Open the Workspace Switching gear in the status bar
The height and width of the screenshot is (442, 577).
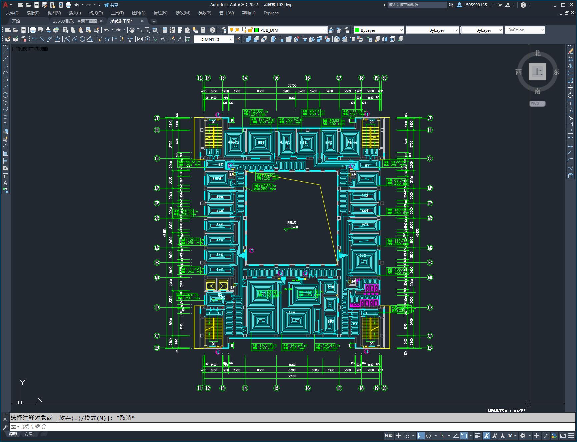[523, 435]
